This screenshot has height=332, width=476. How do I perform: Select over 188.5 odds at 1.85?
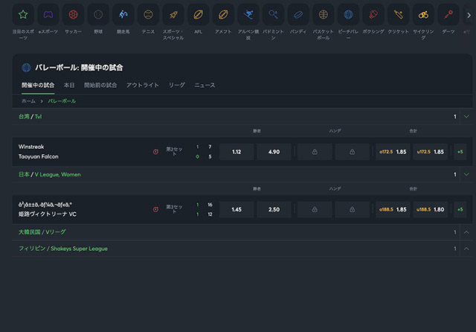tap(393, 209)
